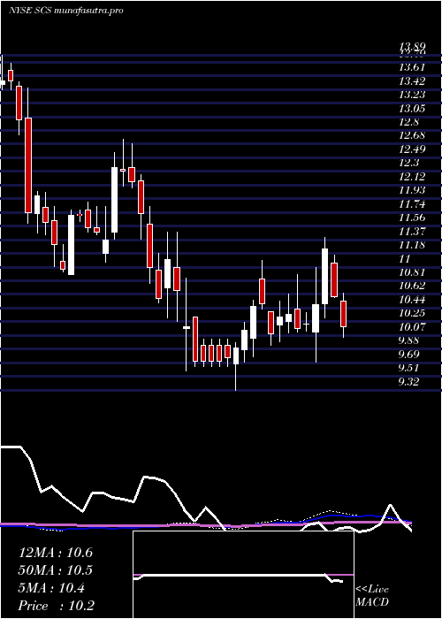The width and height of the screenshot is (442, 619).
Task: Click the 13.42 price axis label
Action: coord(412,81)
